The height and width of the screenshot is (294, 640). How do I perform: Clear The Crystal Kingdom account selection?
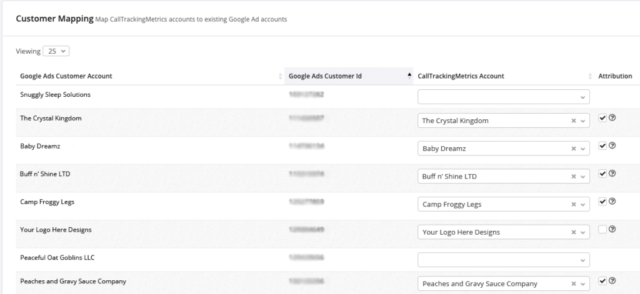[574, 121]
